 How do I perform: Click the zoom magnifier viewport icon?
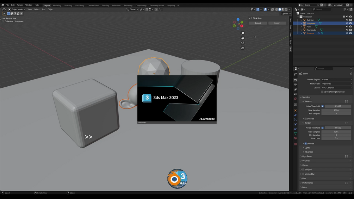tap(242, 33)
